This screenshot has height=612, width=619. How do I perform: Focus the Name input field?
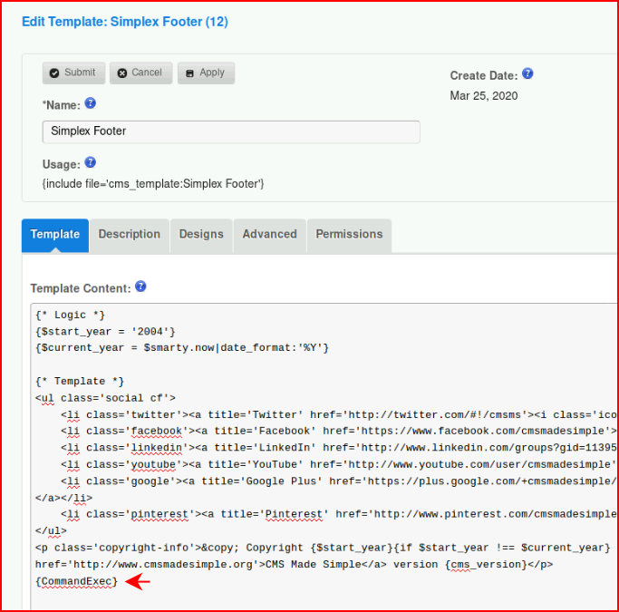[x=231, y=131]
